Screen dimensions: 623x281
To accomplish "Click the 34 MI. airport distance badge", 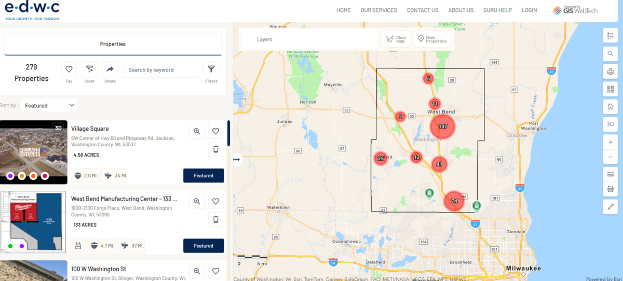I will coord(114,176).
